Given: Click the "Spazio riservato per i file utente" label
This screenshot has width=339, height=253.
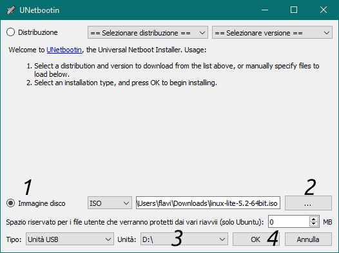Looking at the screenshot, I should pos(135,222).
